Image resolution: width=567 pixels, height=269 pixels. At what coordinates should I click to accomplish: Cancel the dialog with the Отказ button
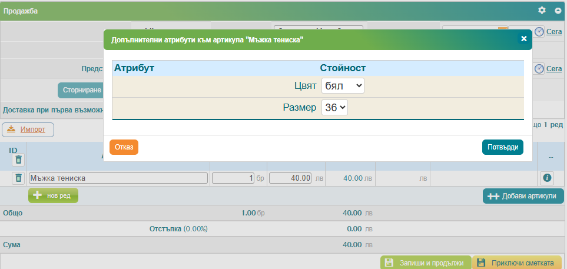click(x=124, y=147)
